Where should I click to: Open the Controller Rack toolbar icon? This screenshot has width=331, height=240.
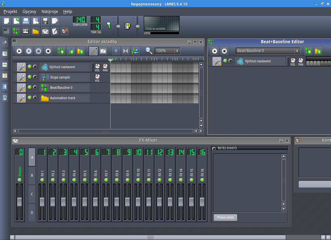pos(65,31)
